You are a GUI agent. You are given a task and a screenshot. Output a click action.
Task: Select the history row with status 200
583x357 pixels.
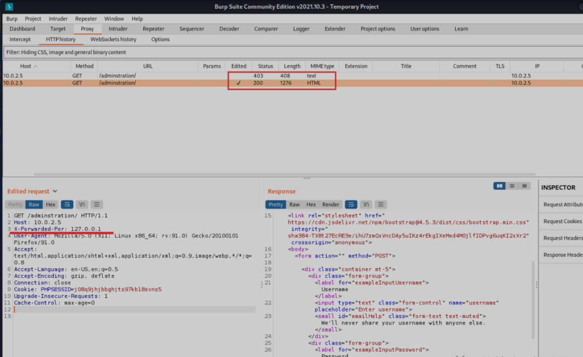coord(293,83)
